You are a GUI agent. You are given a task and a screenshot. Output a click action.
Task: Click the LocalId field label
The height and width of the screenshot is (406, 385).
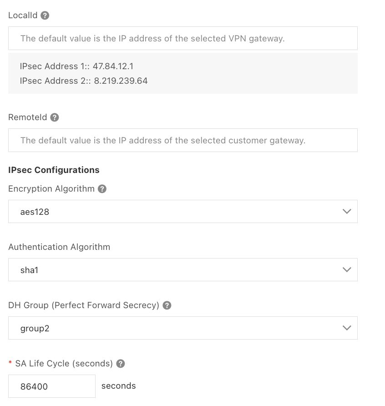(x=23, y=15)
